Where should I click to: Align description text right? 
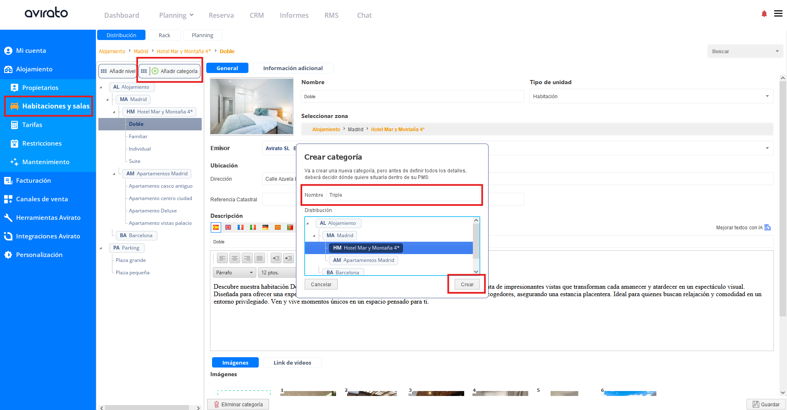pyautogui.click(x=247, y=258)
